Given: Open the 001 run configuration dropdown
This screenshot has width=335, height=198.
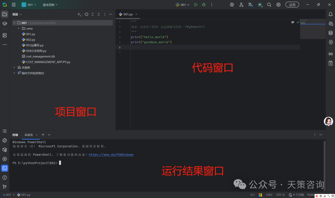Looking at the screenshot, I should (x=182, y=5).
